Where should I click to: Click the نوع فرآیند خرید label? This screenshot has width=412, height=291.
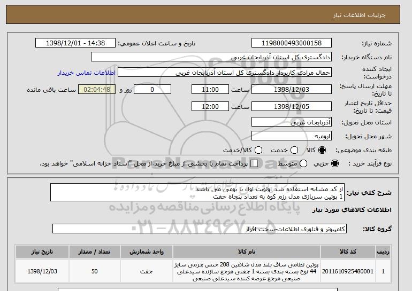pos(370,163)
